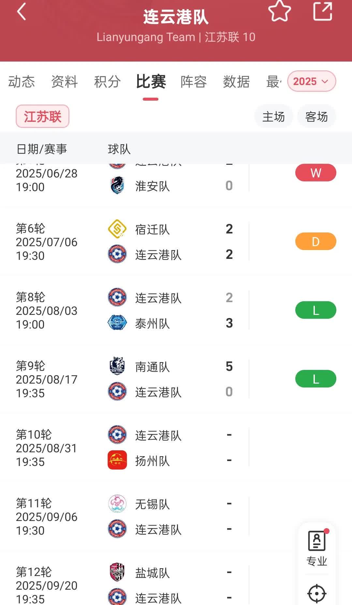Tap the 扬州队 red team logo
352x605 pixels.
click(117, 460)
